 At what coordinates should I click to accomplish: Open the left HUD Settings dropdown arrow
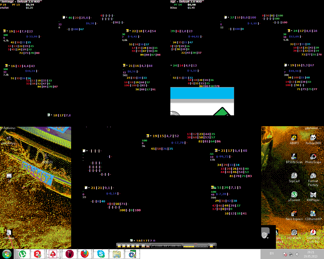pos(15,2)
